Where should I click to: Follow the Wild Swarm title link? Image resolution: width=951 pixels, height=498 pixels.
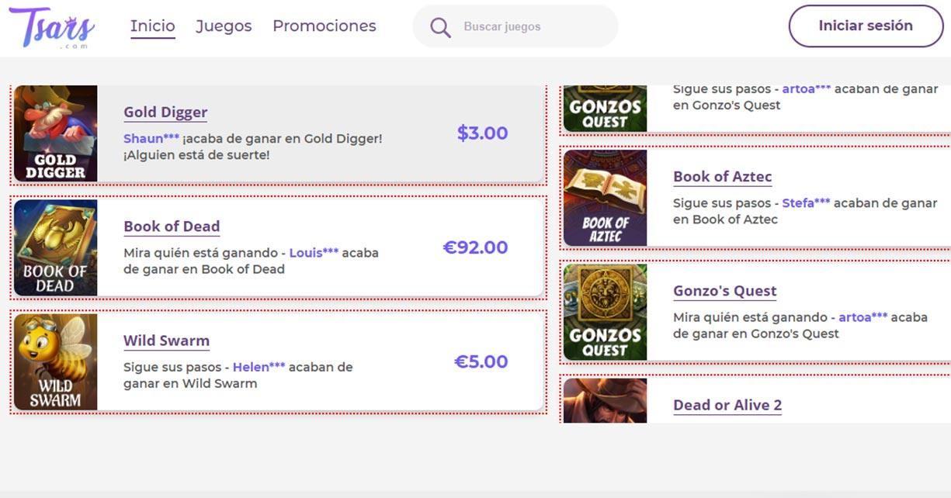pos(166,341)
